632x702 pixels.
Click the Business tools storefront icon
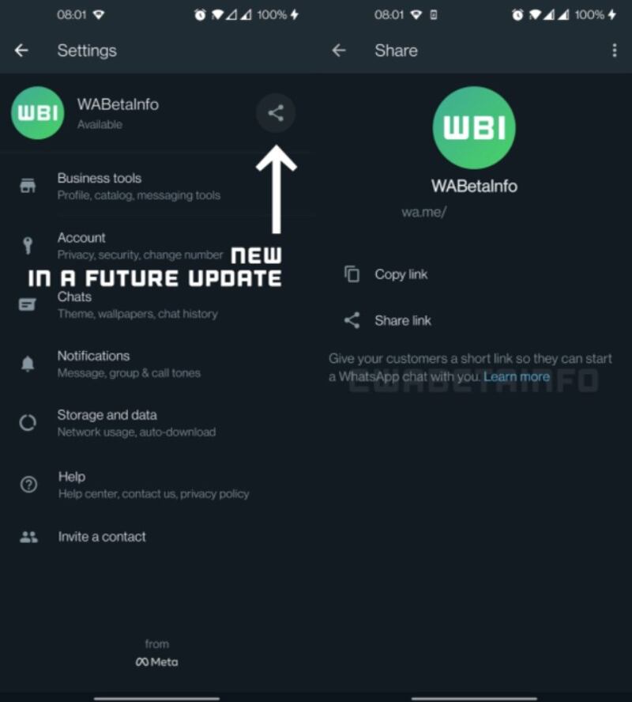(x=28, y=186)
